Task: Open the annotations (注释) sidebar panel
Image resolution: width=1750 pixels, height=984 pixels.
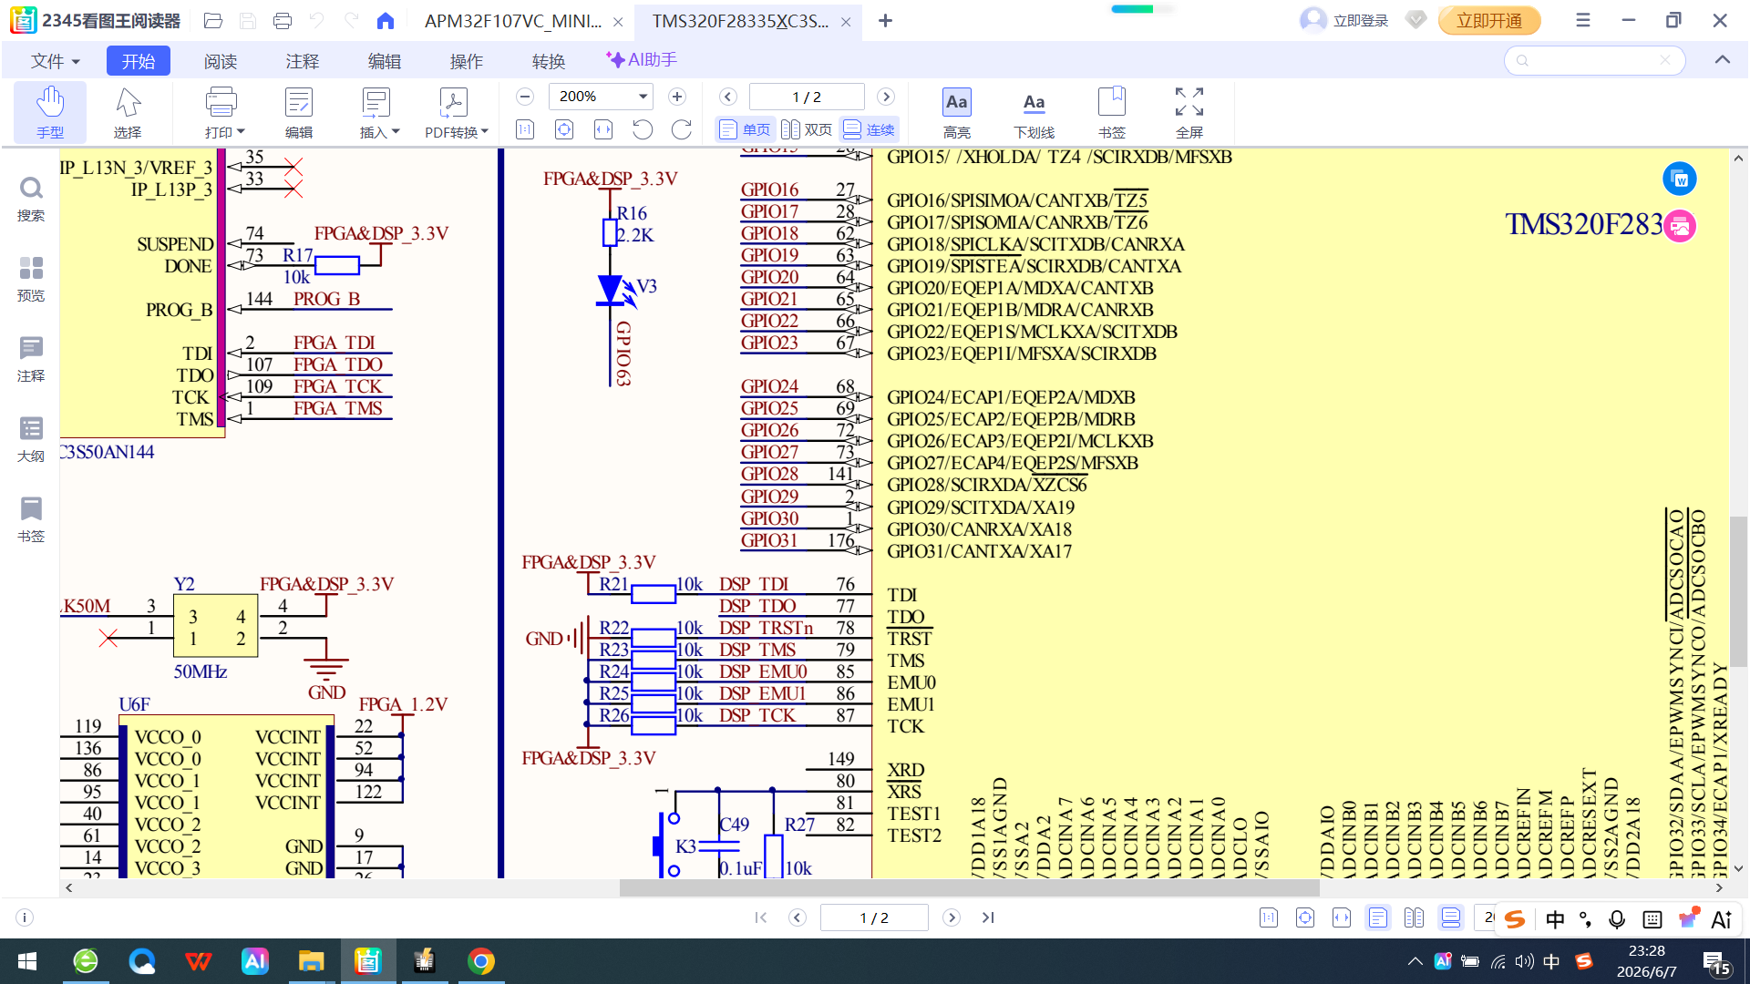Action: [31, 359]
